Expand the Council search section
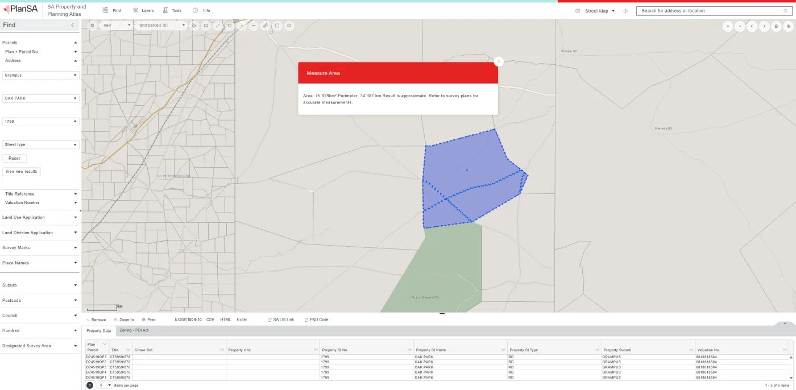Viewport: 796px width, 390px height. 40,316
